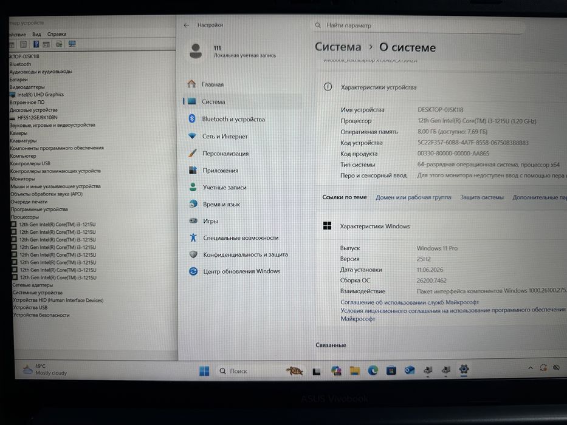Open Outlook from the taskbar
This screenshot has width=567, height=425.
tap(410, 370)
